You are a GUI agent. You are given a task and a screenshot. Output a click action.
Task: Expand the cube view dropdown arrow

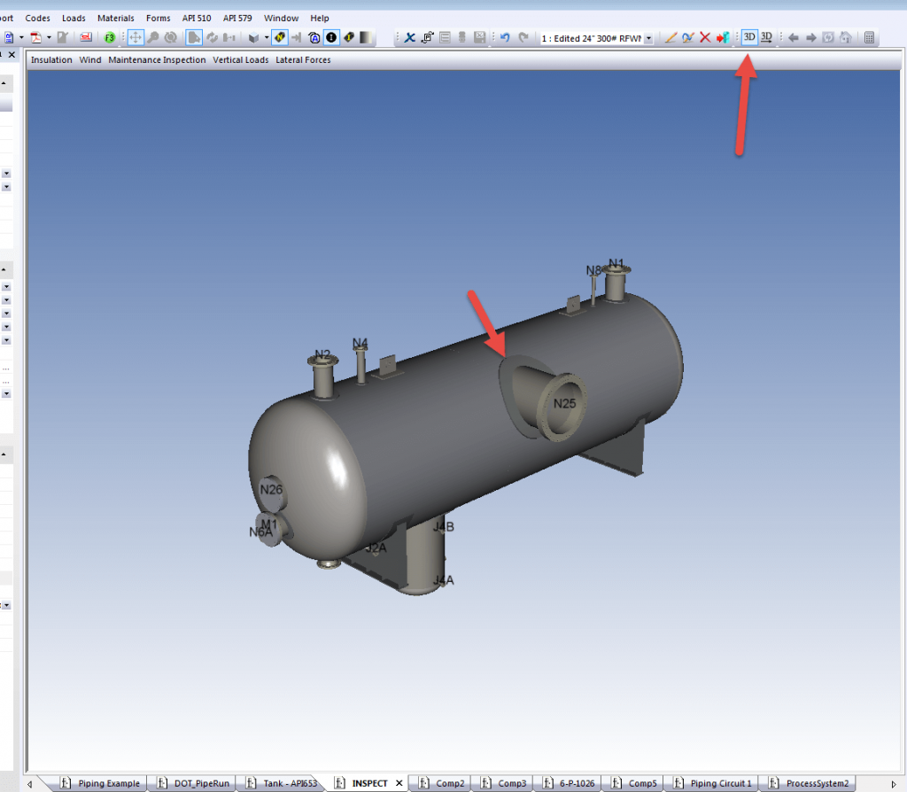(266, 38)
